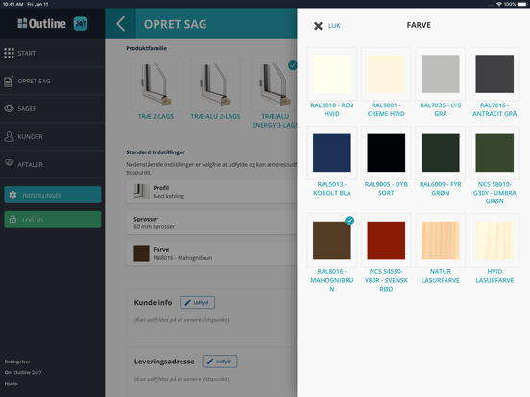Open the Start grid icon in sidebar
Viewport: 530px width, 397px height.
[10, 53]
